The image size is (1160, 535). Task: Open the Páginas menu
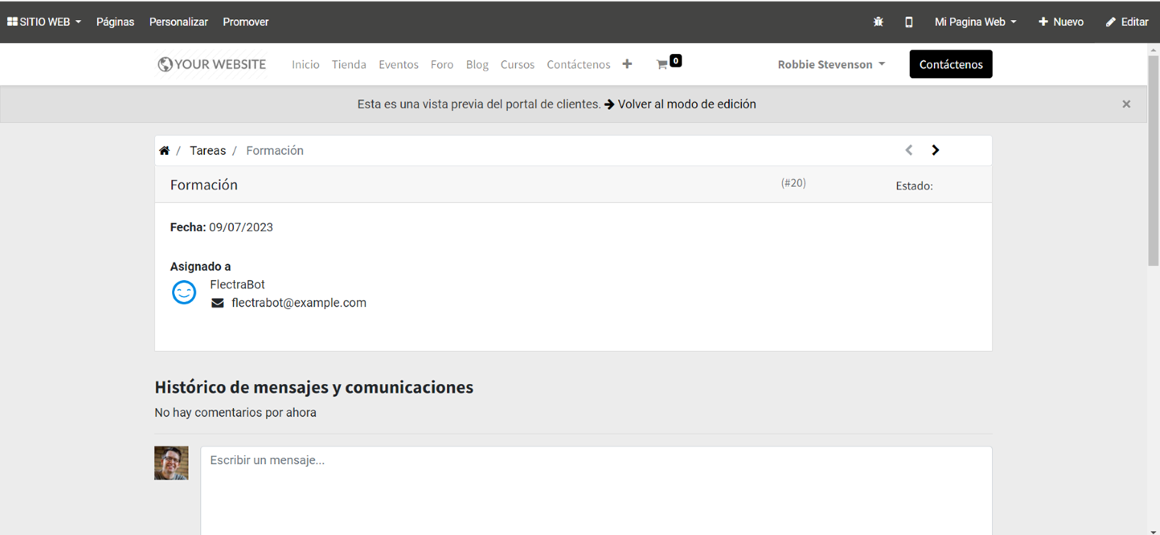[115, 22]
